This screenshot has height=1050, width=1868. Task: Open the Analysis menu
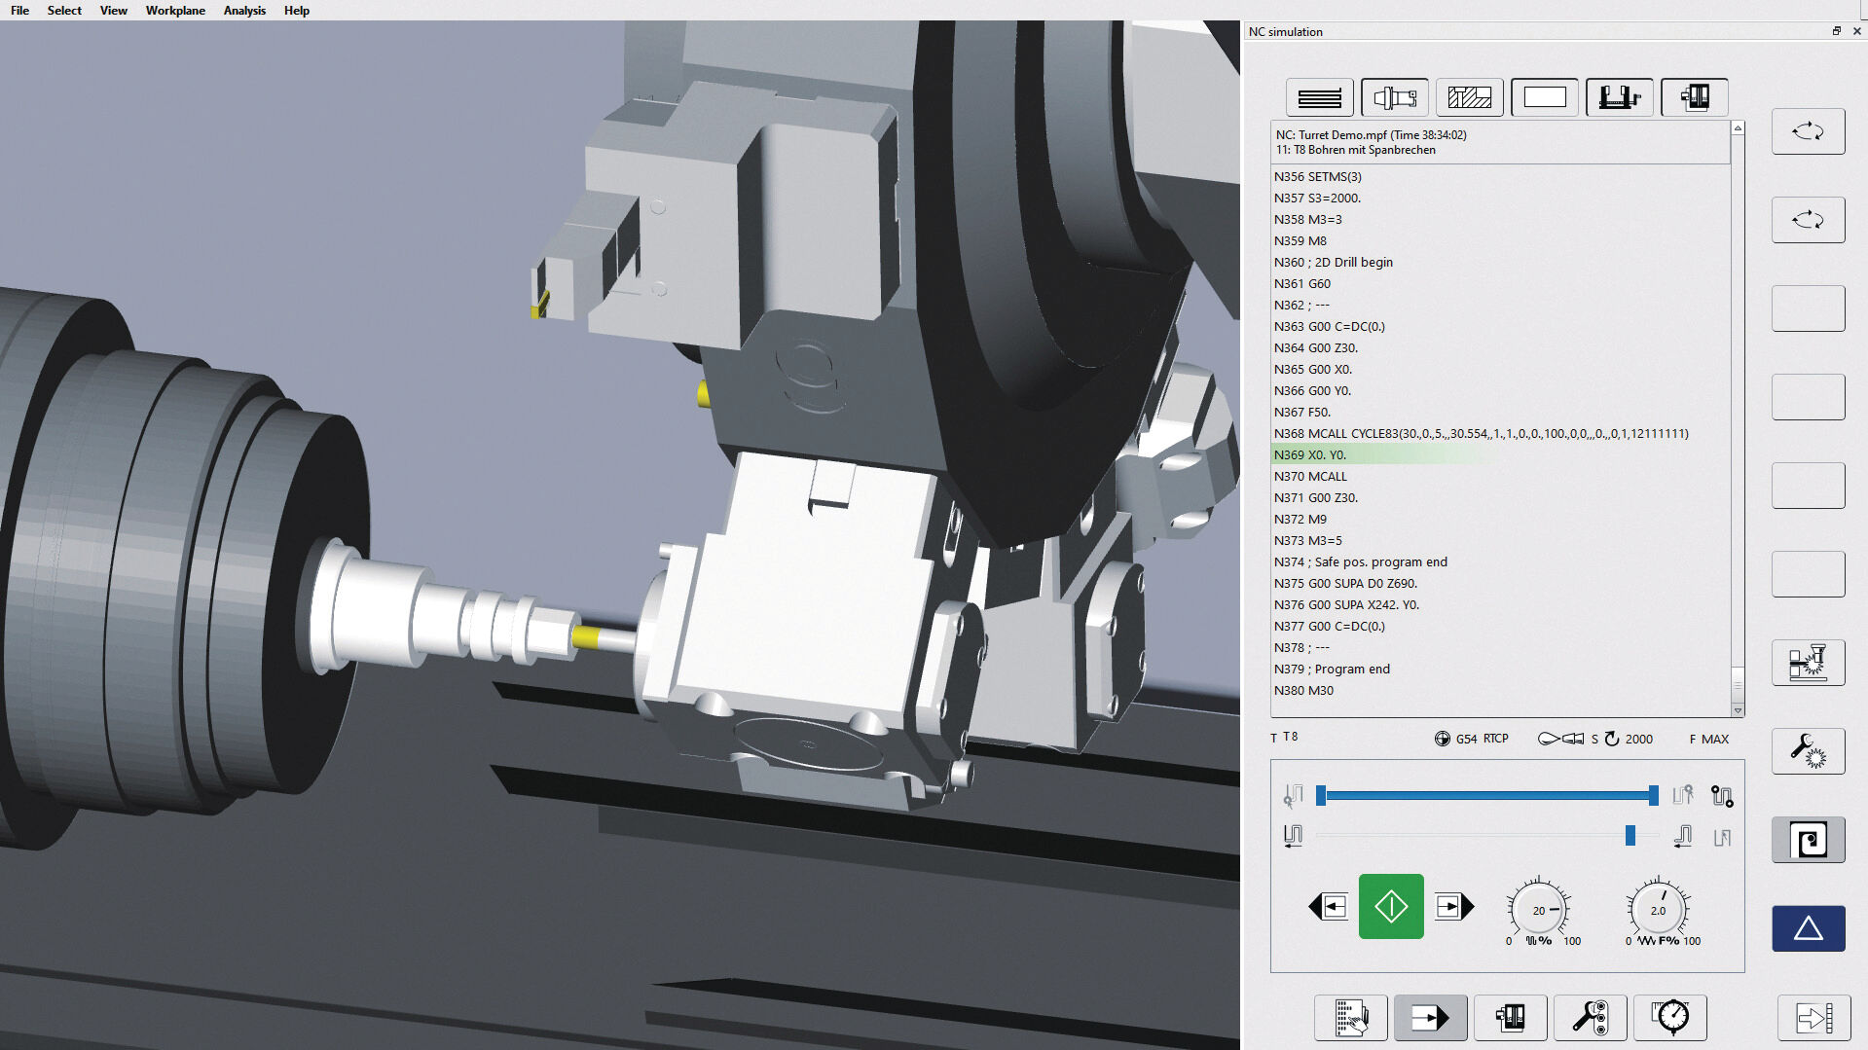243,10
